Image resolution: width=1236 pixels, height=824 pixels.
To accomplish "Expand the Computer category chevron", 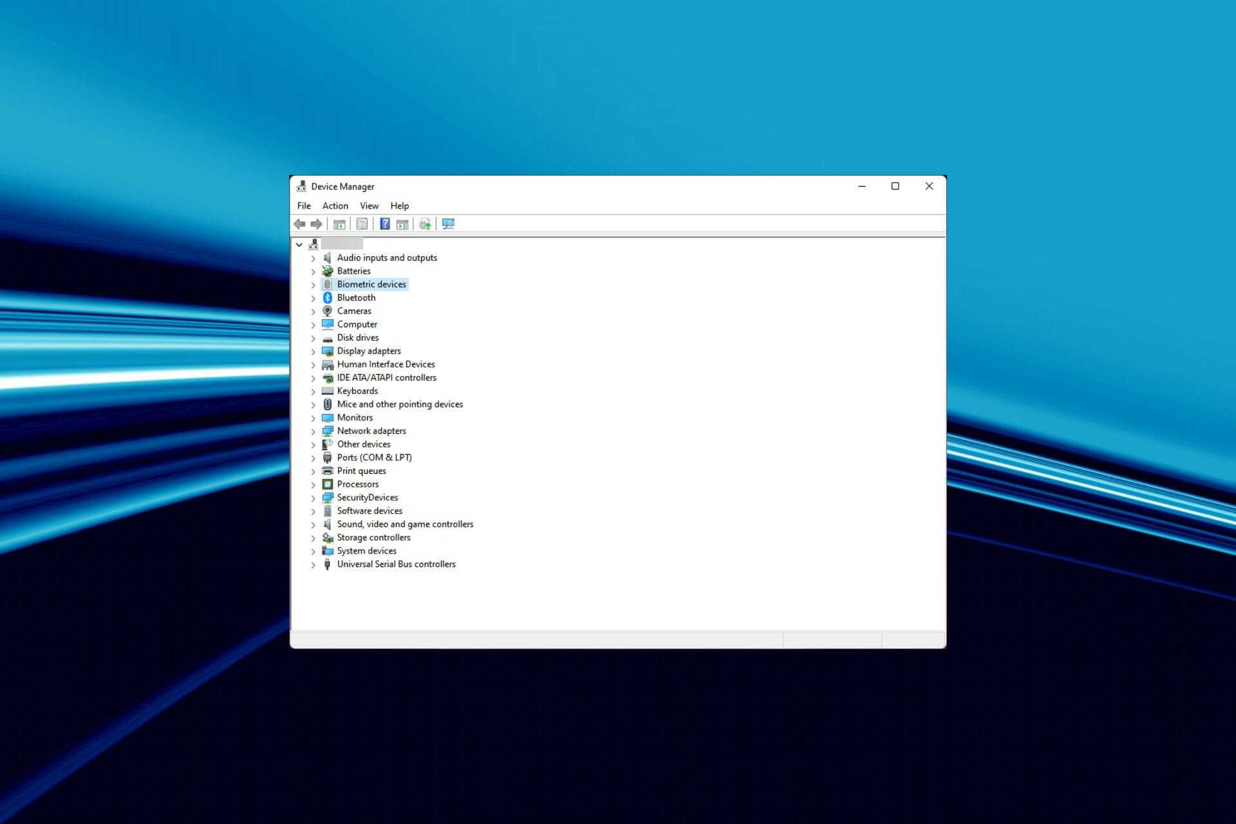I will (x=314, y=325).
